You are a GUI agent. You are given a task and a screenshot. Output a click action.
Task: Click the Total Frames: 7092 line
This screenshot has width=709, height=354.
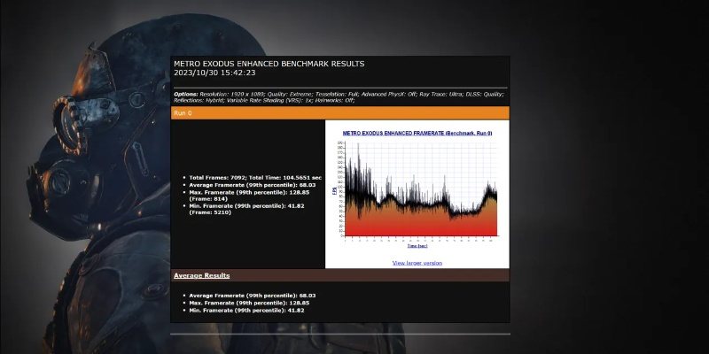[x=255, y=178]
